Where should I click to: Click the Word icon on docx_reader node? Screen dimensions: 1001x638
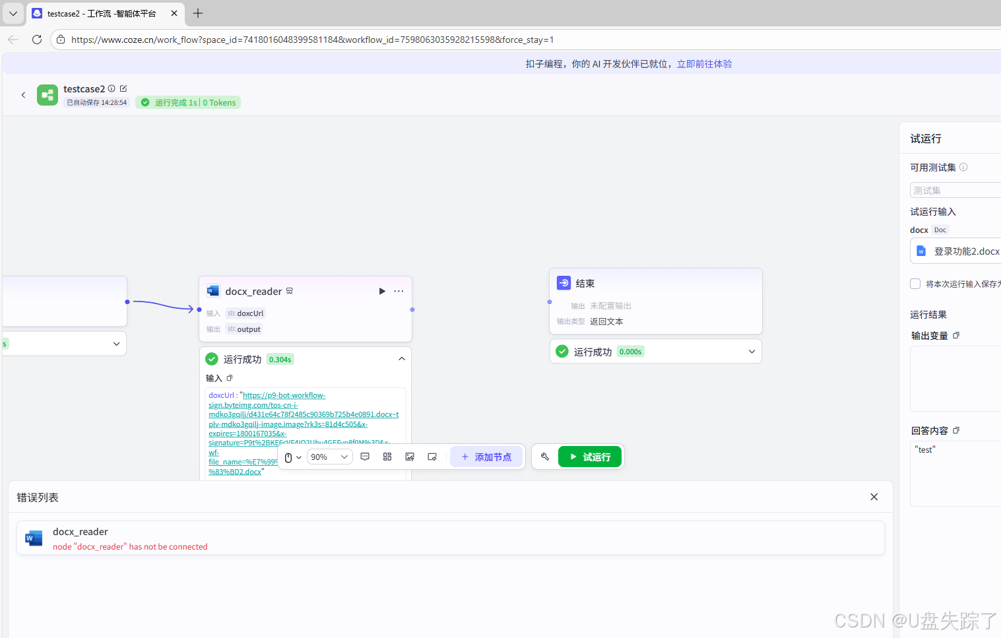pyautogui.click(x=213, y=291)
